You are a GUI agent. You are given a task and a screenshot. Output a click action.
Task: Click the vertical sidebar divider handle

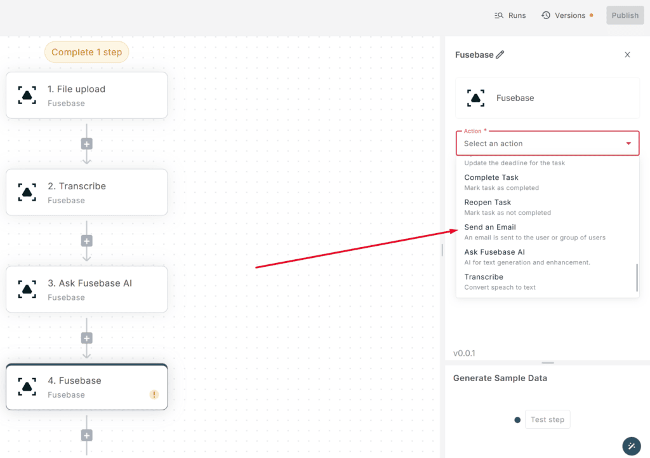click(x=442, y=250)
